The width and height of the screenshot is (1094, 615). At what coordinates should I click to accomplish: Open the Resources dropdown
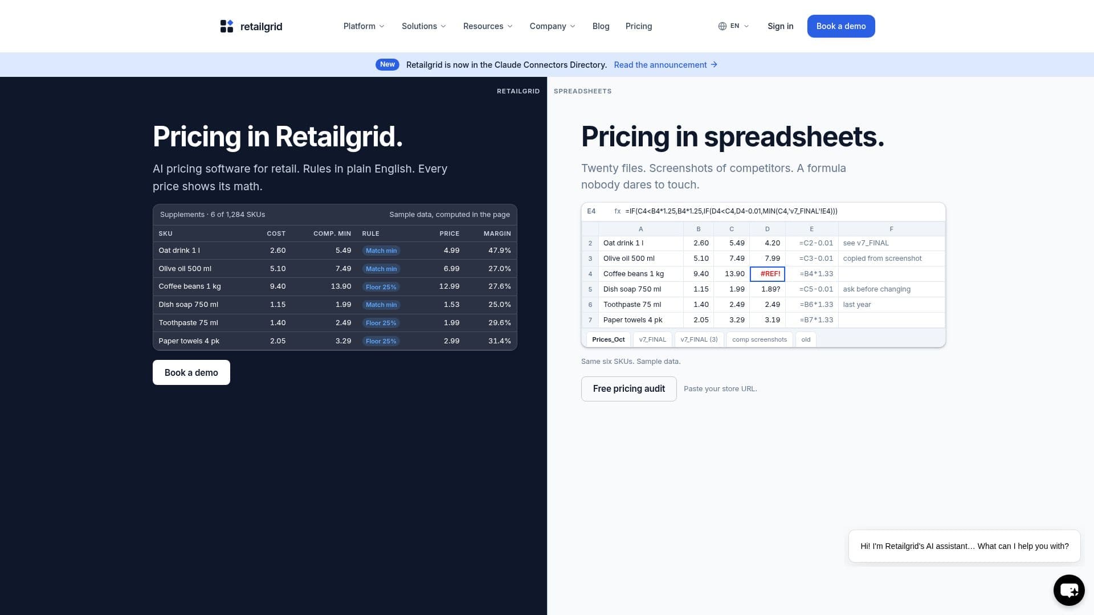pos(488,26)
